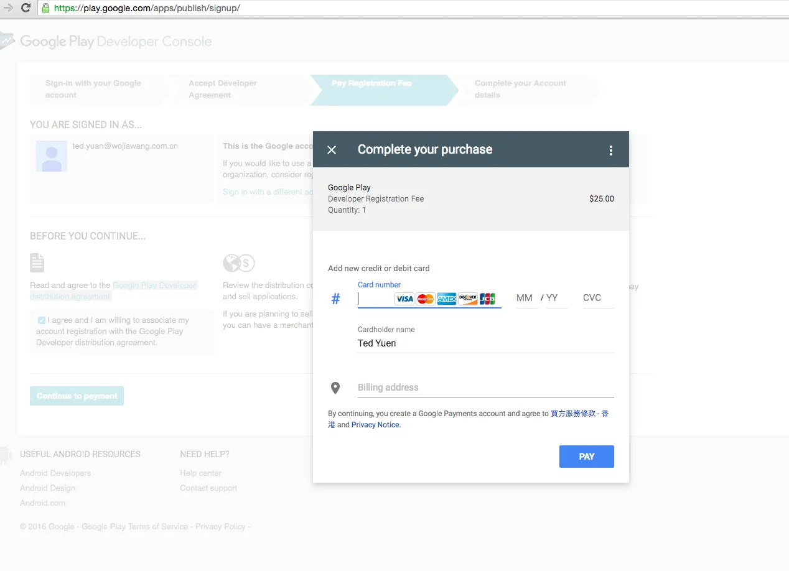Click the user avatar thumbnail

52,156
